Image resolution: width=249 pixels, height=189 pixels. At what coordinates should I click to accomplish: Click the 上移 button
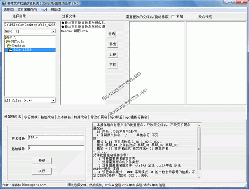pos(113,54)
